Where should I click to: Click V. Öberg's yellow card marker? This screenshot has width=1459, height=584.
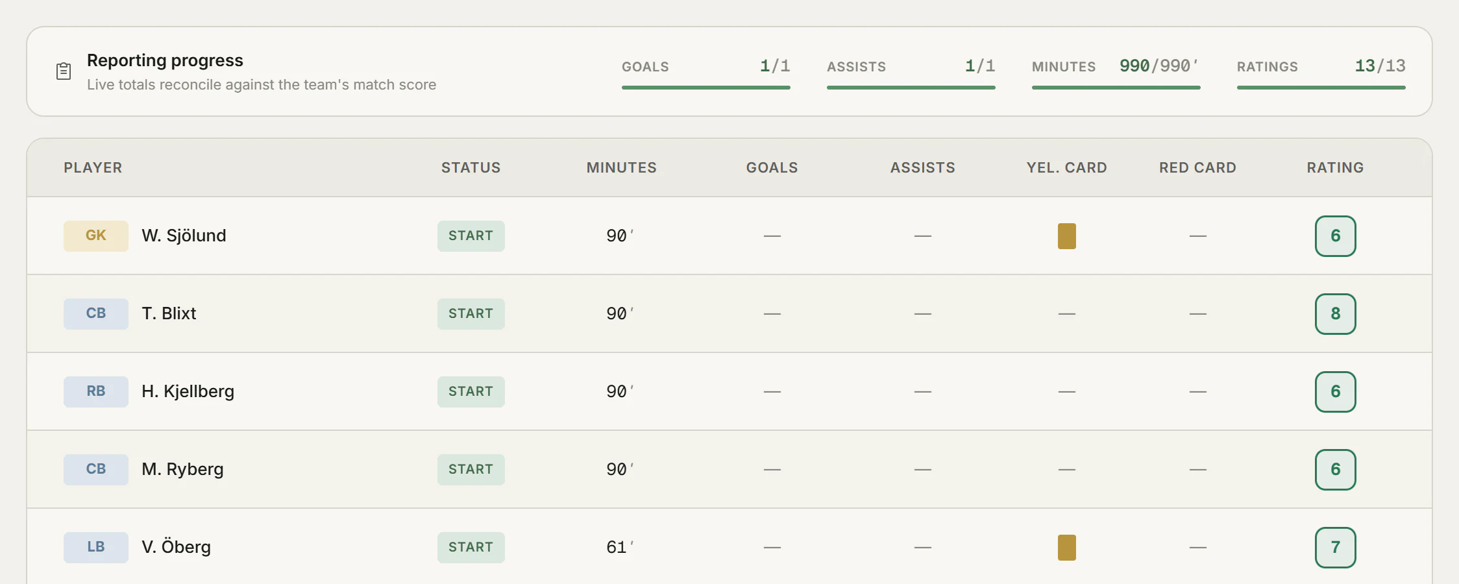point(1066,548)
